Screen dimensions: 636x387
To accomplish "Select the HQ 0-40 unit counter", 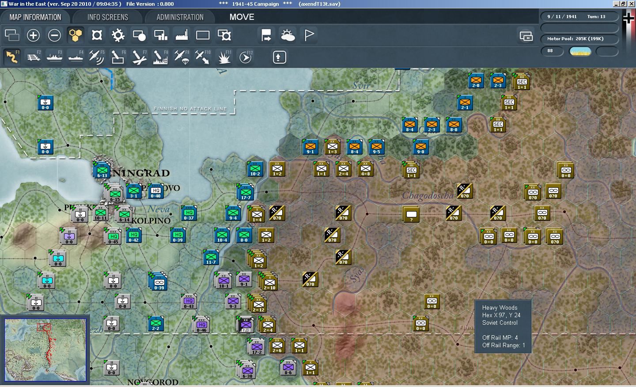I will [x=155, y=191].
